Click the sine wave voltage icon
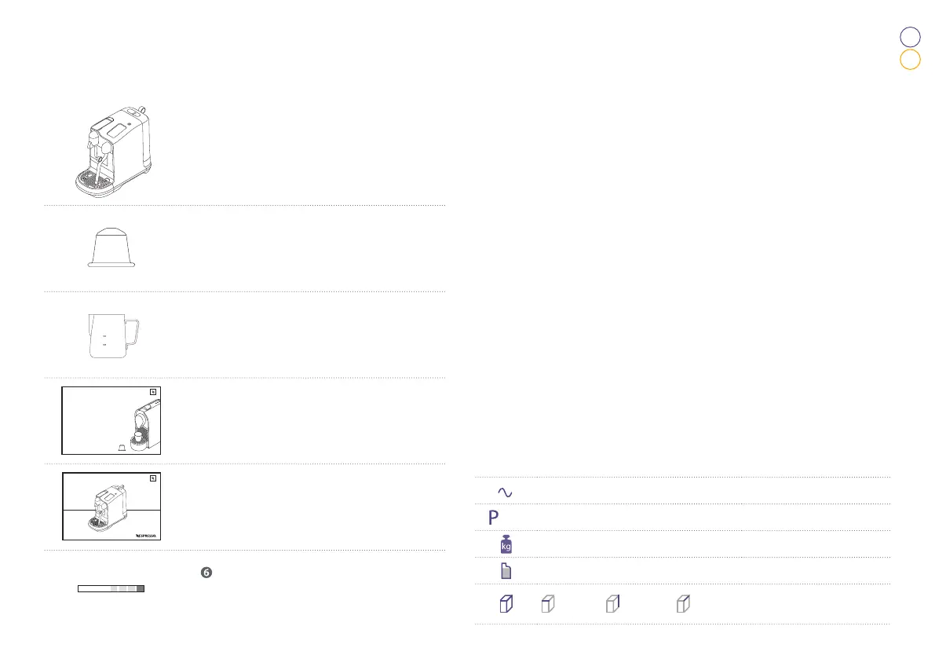The image size is (935, 659). coord(504,492)
